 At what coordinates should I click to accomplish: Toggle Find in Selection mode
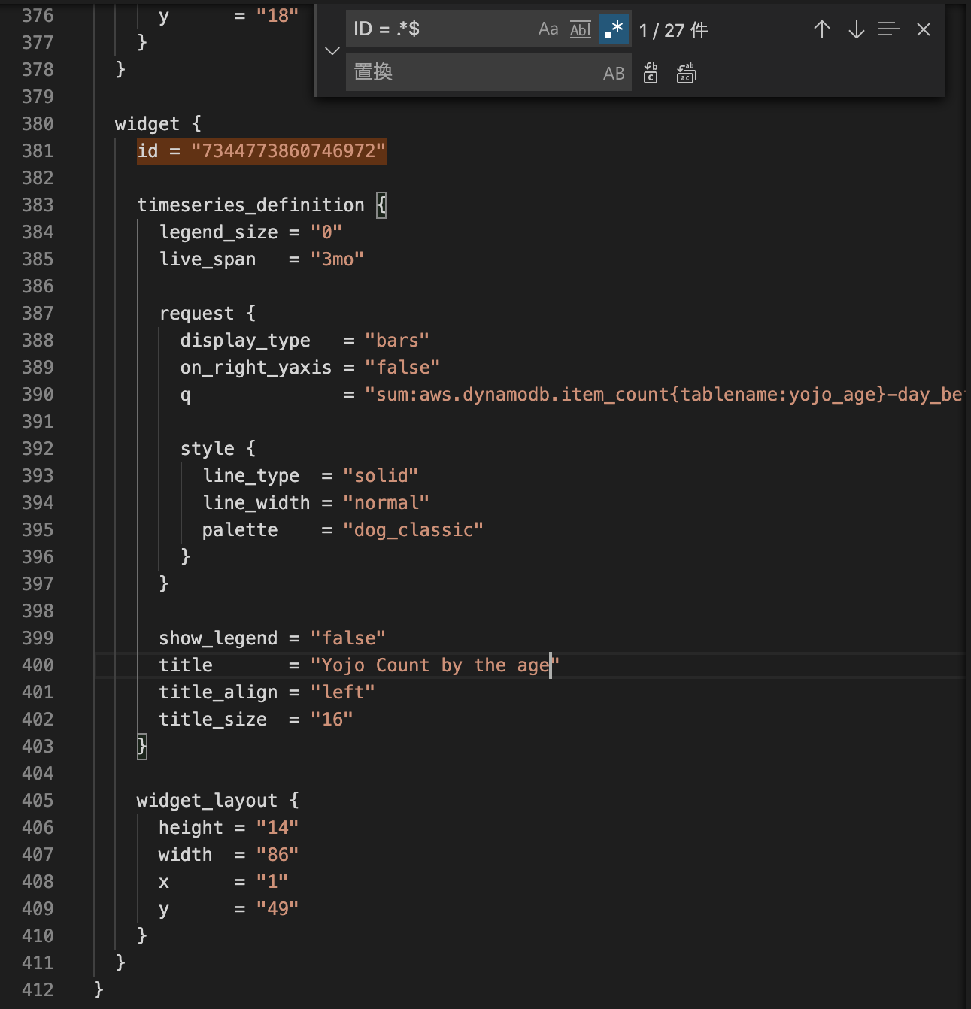point(888,29)
